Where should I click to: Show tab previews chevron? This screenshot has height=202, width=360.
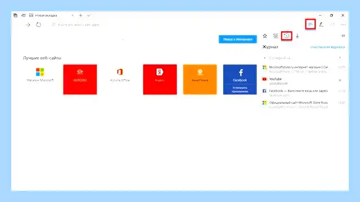pyautogui.click(x=89, y=15)
